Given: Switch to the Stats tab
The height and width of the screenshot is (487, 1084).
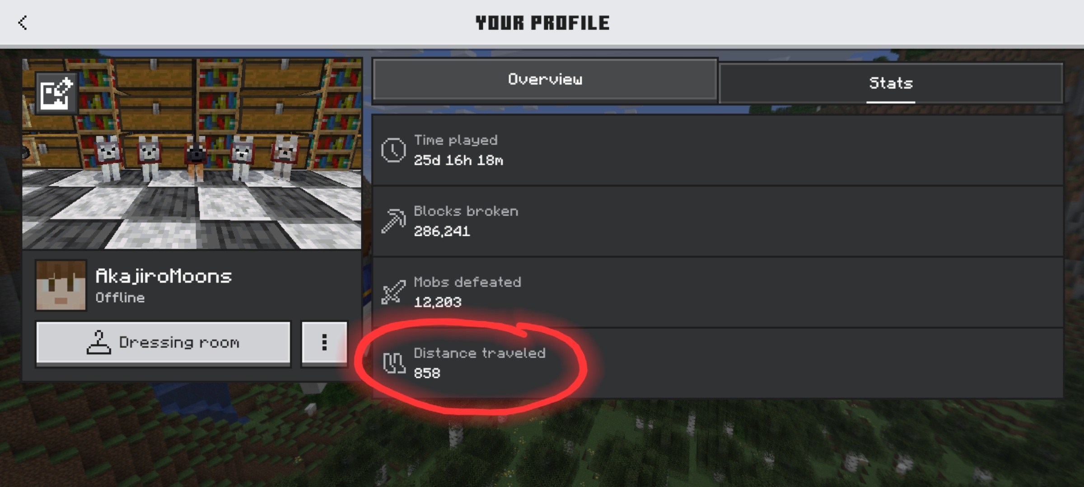Looking at the screenshot, I should pyautogui.click(x=891, y=83).
